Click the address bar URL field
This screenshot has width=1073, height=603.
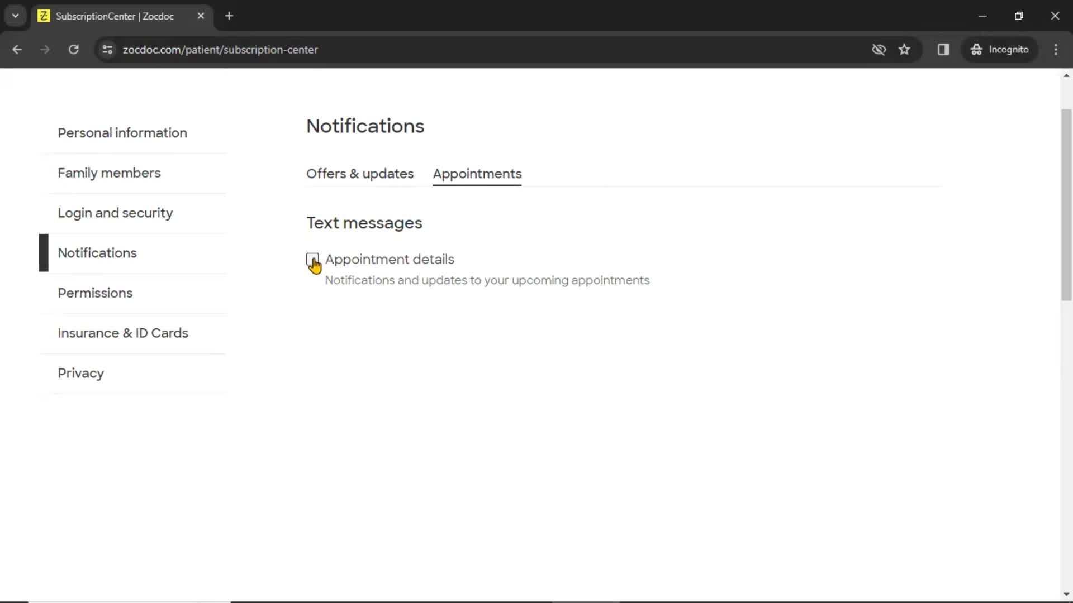click(220, 49)
